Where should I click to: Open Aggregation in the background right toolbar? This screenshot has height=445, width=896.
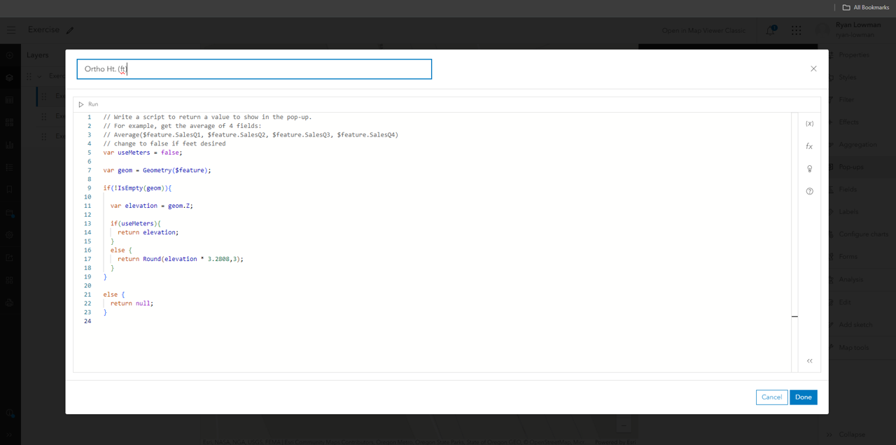tap(857, 144)
